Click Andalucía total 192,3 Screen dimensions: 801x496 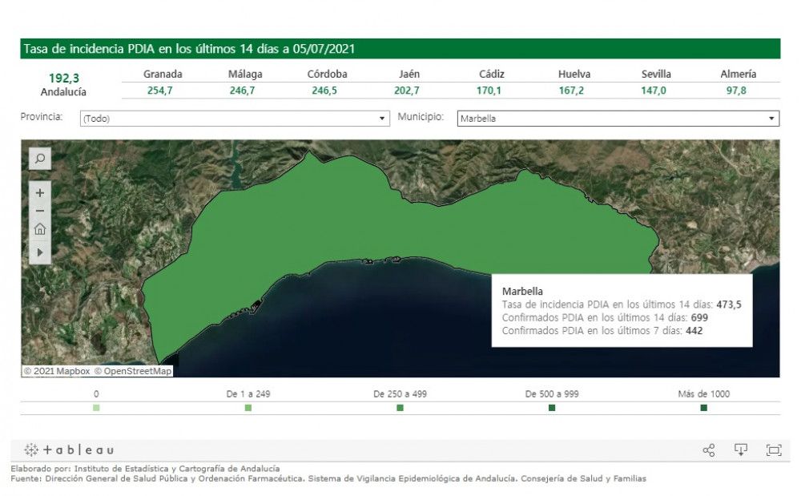64,79
